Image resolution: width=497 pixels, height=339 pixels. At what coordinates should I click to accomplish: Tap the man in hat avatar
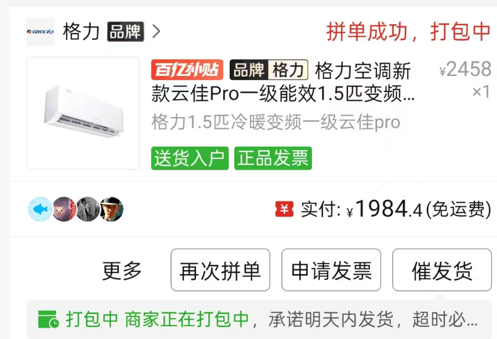point(111,209)
